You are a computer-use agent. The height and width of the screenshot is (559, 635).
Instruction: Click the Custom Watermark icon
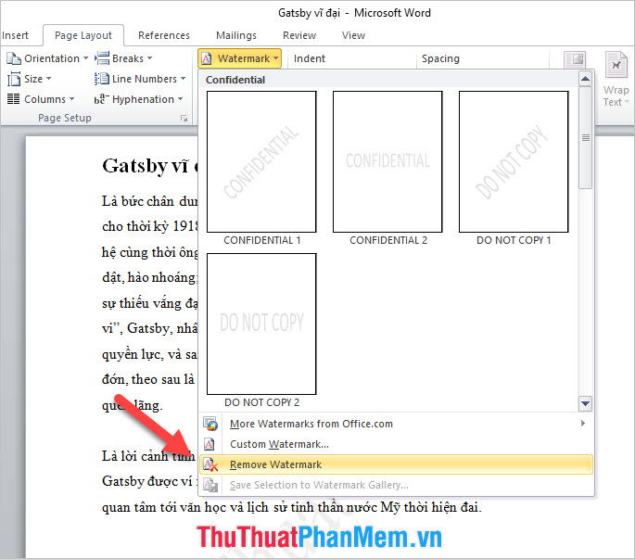tap(210, 444)
